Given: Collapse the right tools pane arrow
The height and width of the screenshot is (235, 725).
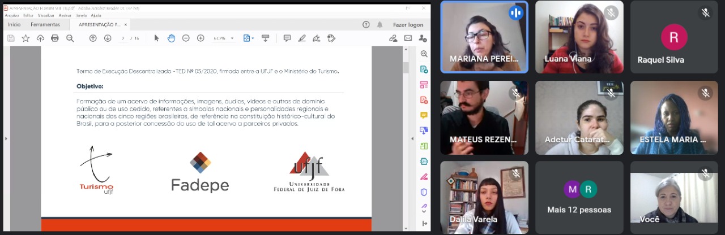Looking at the screenshot, I should (424, 224).
